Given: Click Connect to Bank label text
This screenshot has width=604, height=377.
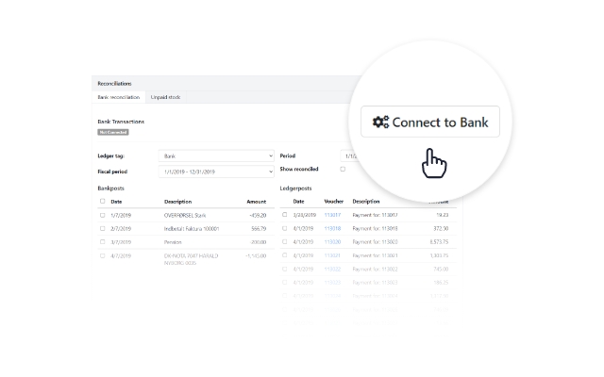Looking at the screenshot, I should tap(441, 123).
